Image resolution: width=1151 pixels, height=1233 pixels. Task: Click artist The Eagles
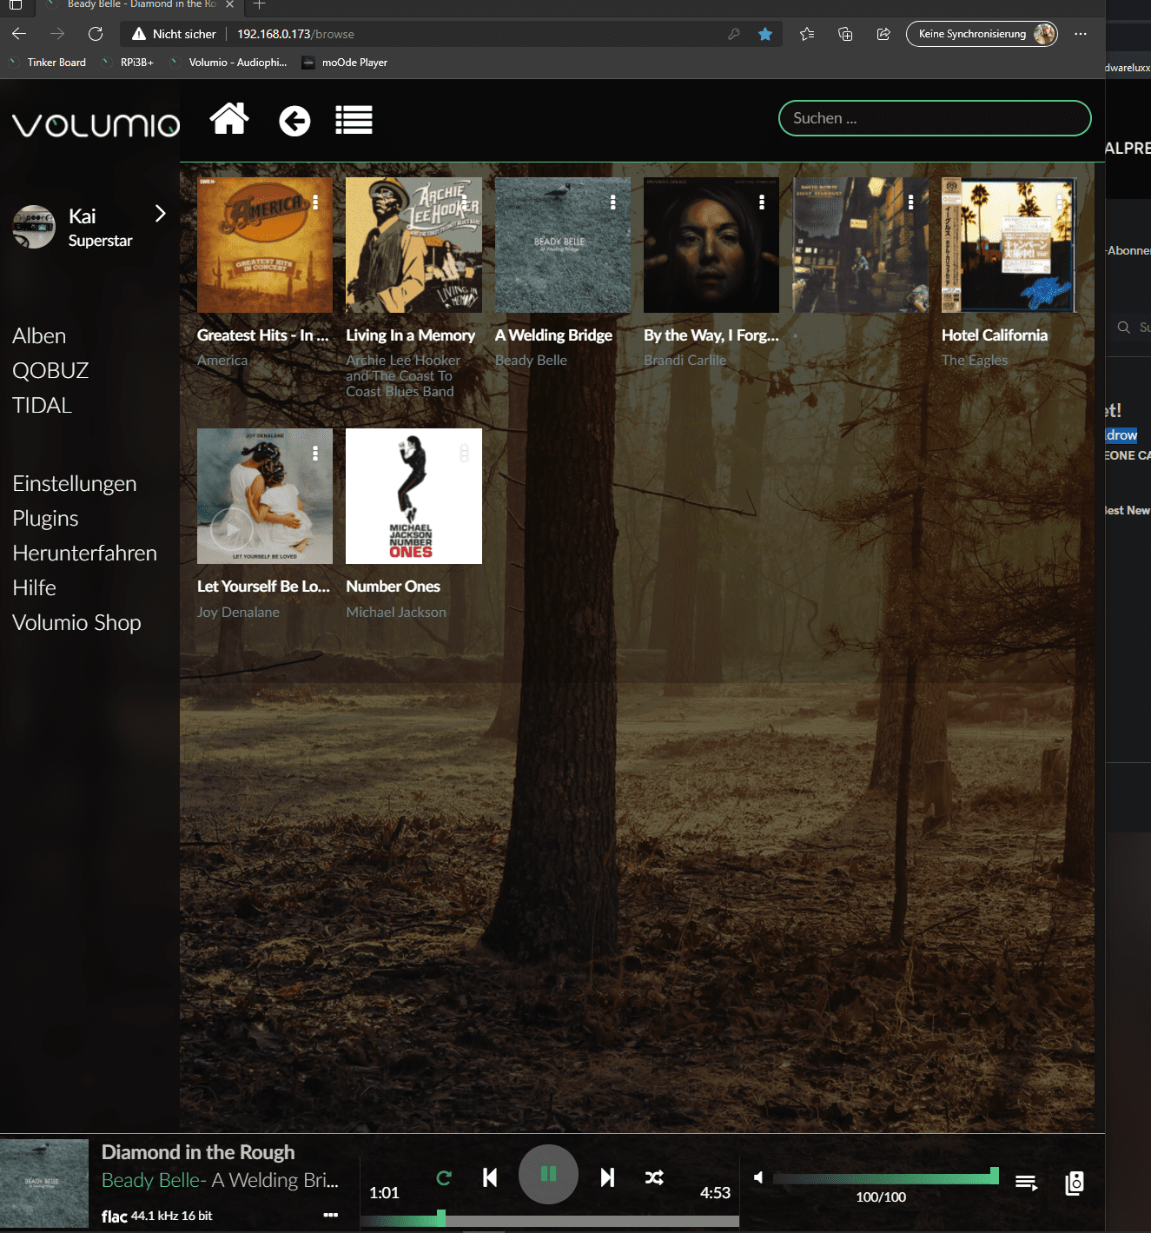point(975,360)
